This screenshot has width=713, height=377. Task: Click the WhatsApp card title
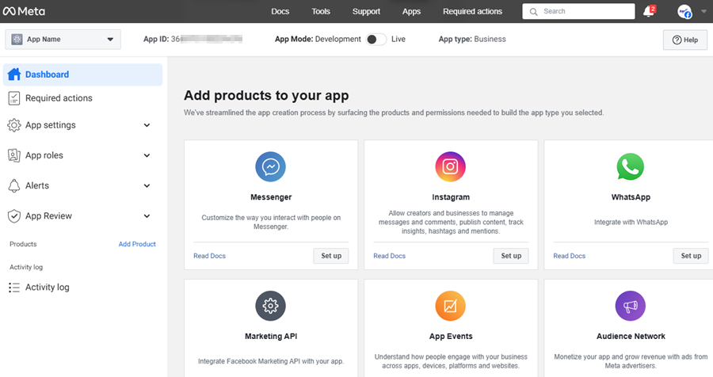pyautogui.click(x=631, y=197)
